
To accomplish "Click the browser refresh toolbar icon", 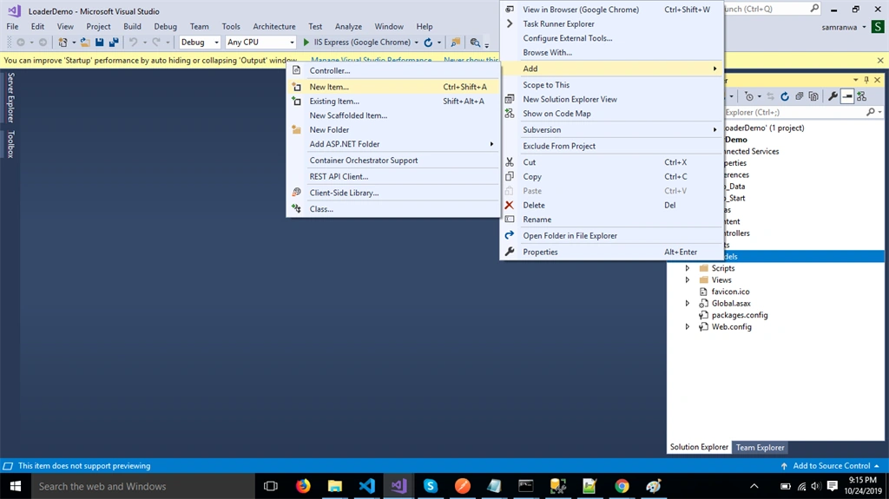I will pyautogui.click(x=428, y=43).
